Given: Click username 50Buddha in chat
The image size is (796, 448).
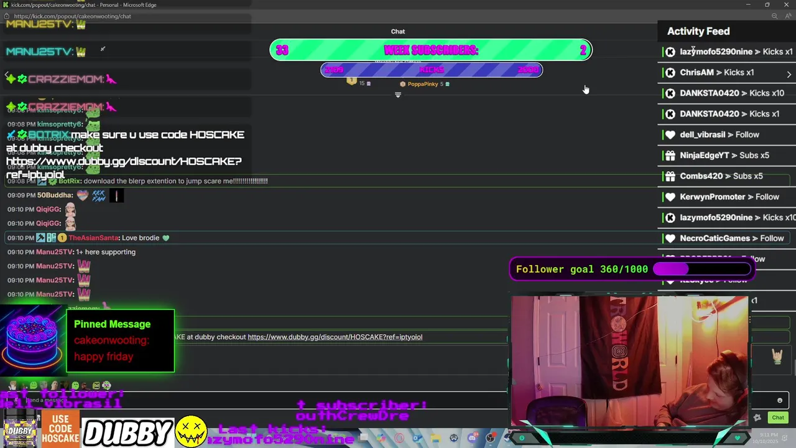Looking at the screenshot, I should pos(55,195).
